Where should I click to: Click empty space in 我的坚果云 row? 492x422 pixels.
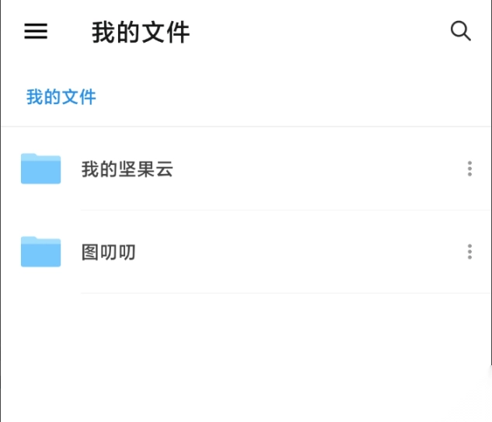point(311,169)
